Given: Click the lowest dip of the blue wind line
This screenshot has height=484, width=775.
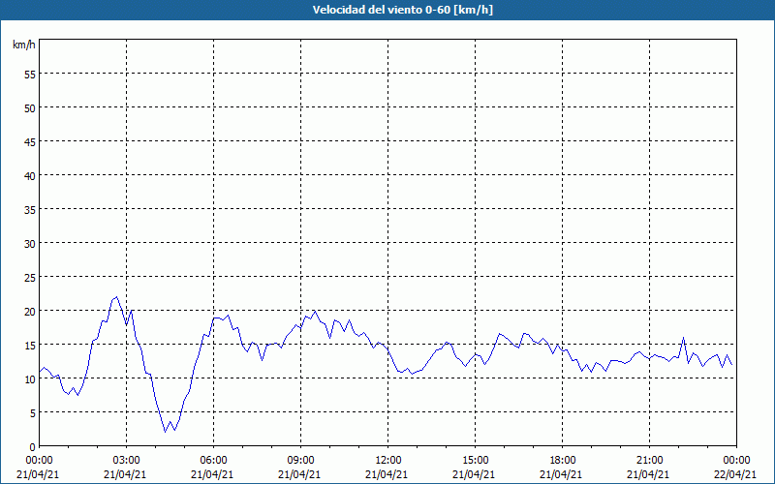Looking at the screenshot, I should point(165,432).
